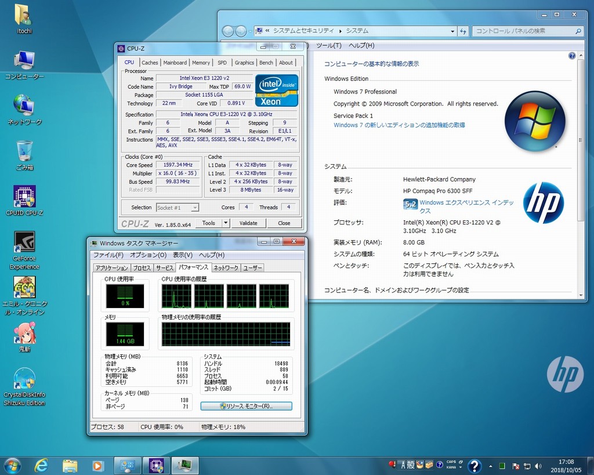
Task: Open Control Panel ツール(T) menu
Action: click(329, 45)
